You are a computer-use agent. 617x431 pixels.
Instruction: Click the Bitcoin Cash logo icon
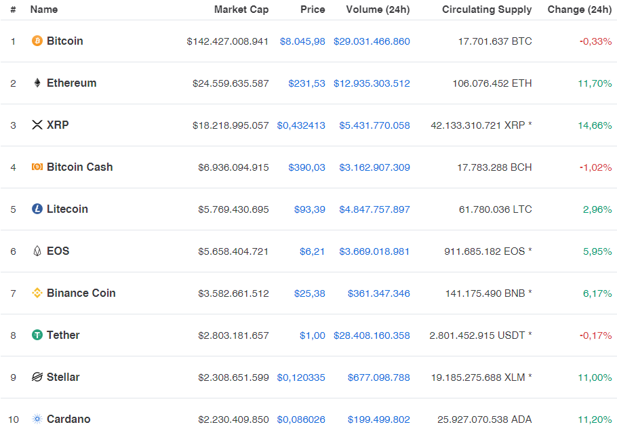coord(37,167)
